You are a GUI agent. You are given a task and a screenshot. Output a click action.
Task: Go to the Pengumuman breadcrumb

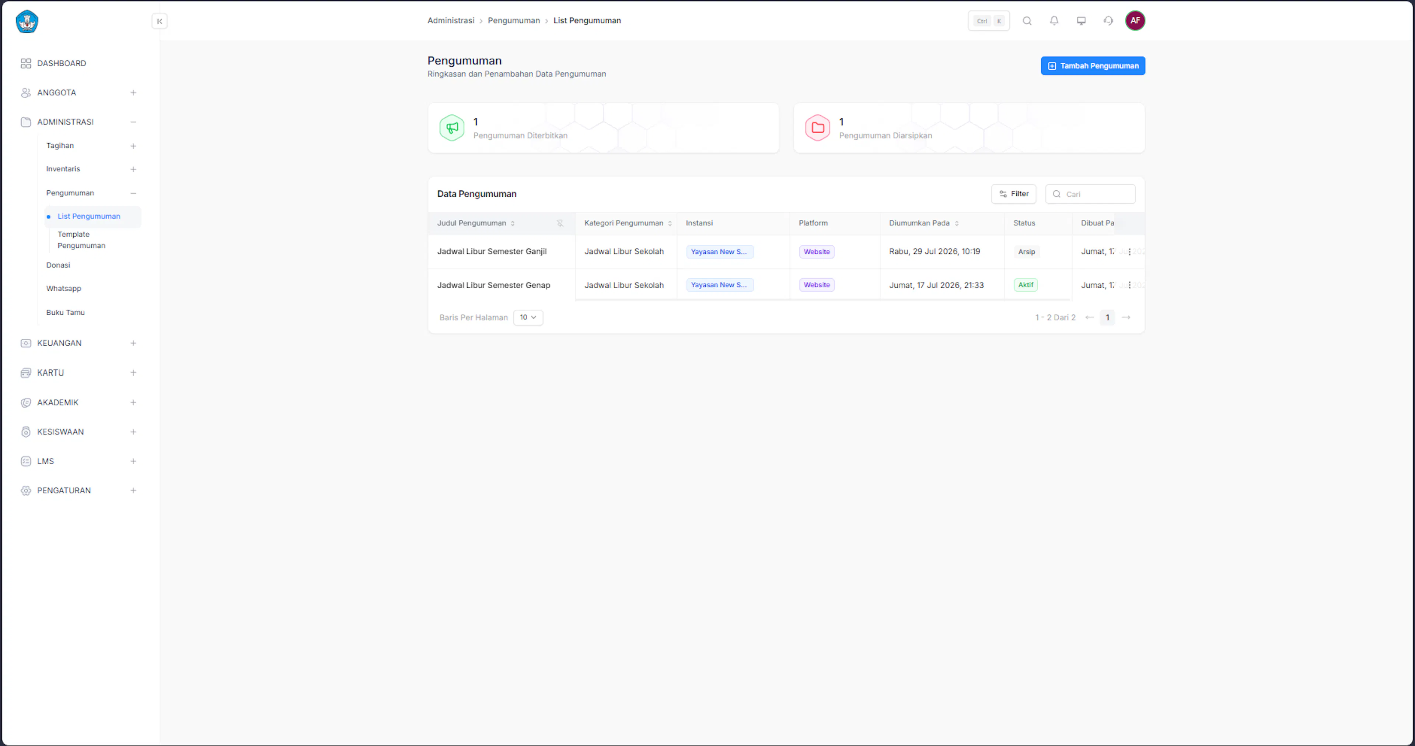[514, 20]
